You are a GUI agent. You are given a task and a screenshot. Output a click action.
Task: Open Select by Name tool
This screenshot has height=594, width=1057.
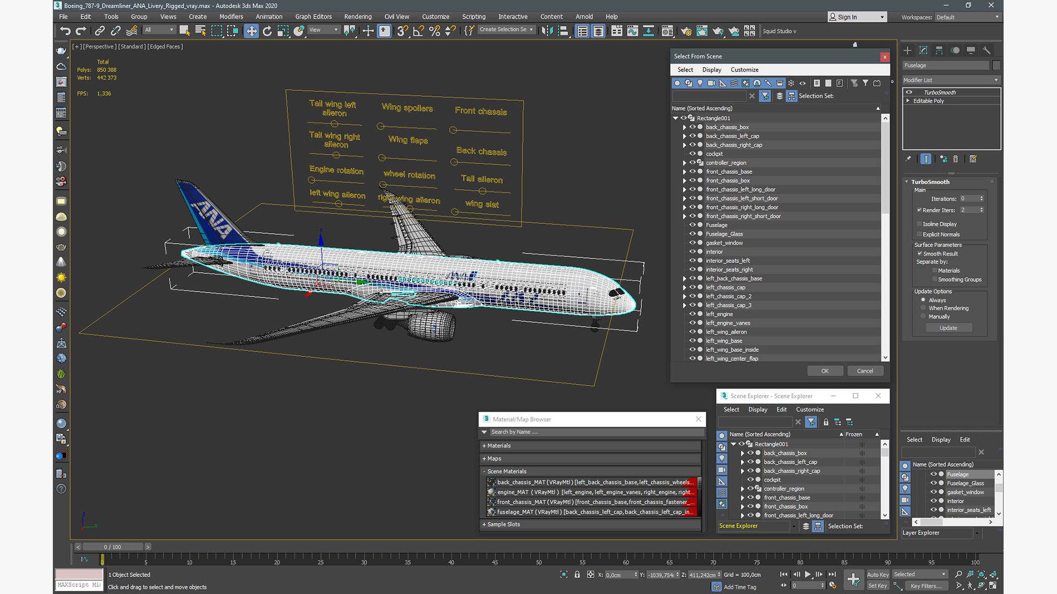tap(200, 31)
